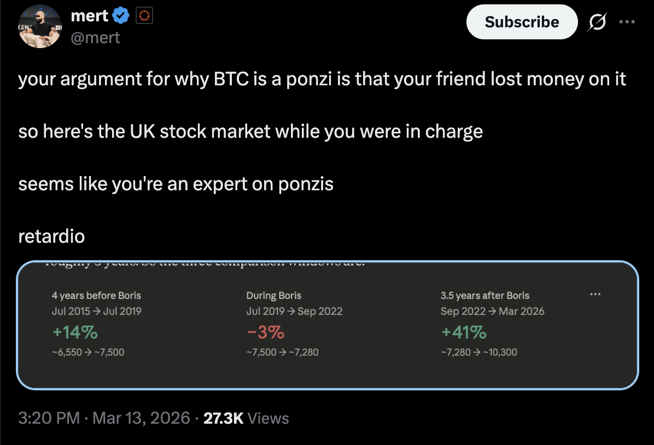Click the bold 27.3K views counter

(223, 418)
